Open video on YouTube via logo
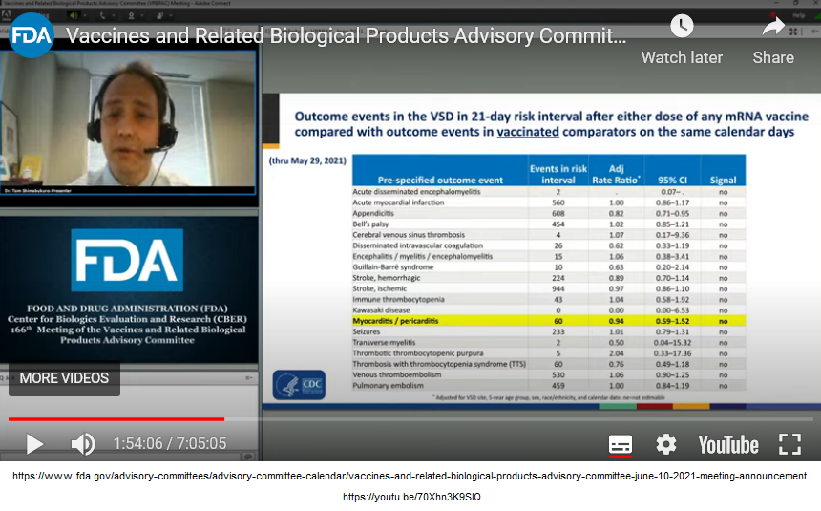This screenshot has height=511, width=821. tap(728, 445)
